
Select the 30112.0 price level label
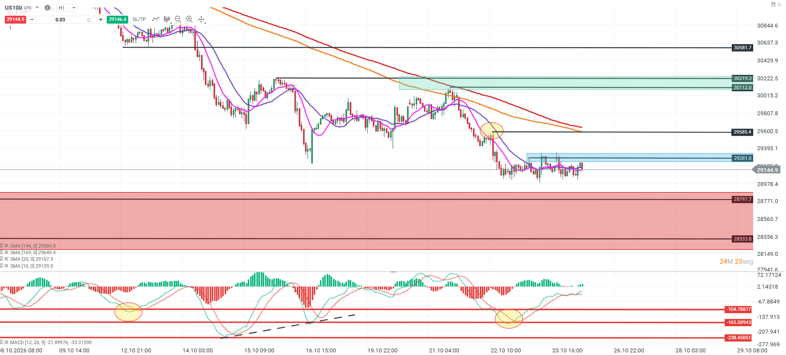click(743, 88)
